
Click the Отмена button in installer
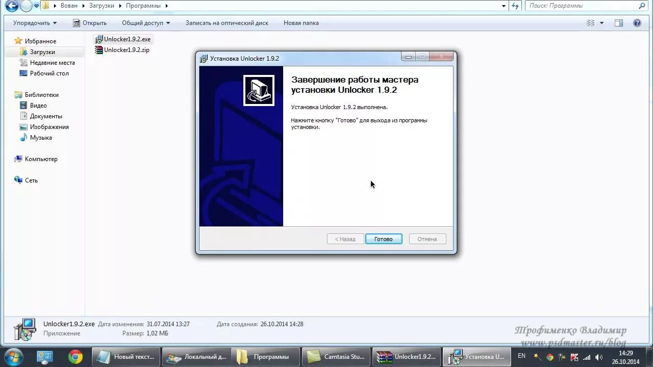tap(427, 239)
